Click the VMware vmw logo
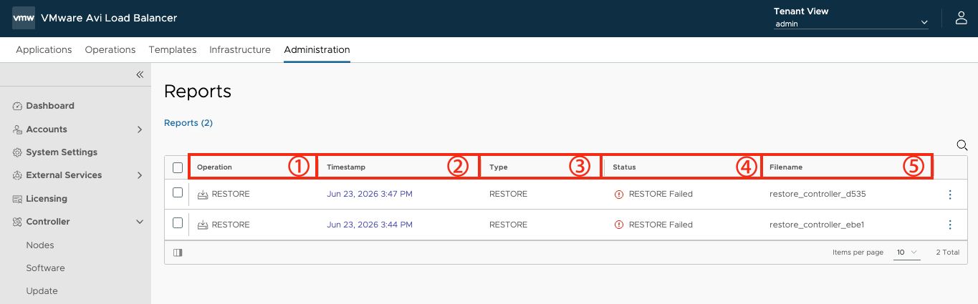Screen dimensions: 978x304 tap(24, 18)
